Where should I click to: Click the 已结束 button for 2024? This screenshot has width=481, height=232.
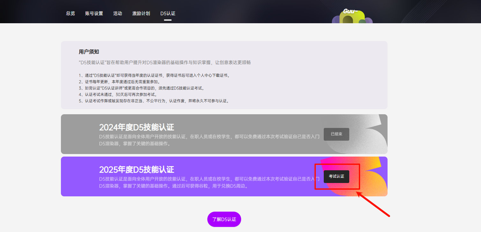click(x=337, y=134)
